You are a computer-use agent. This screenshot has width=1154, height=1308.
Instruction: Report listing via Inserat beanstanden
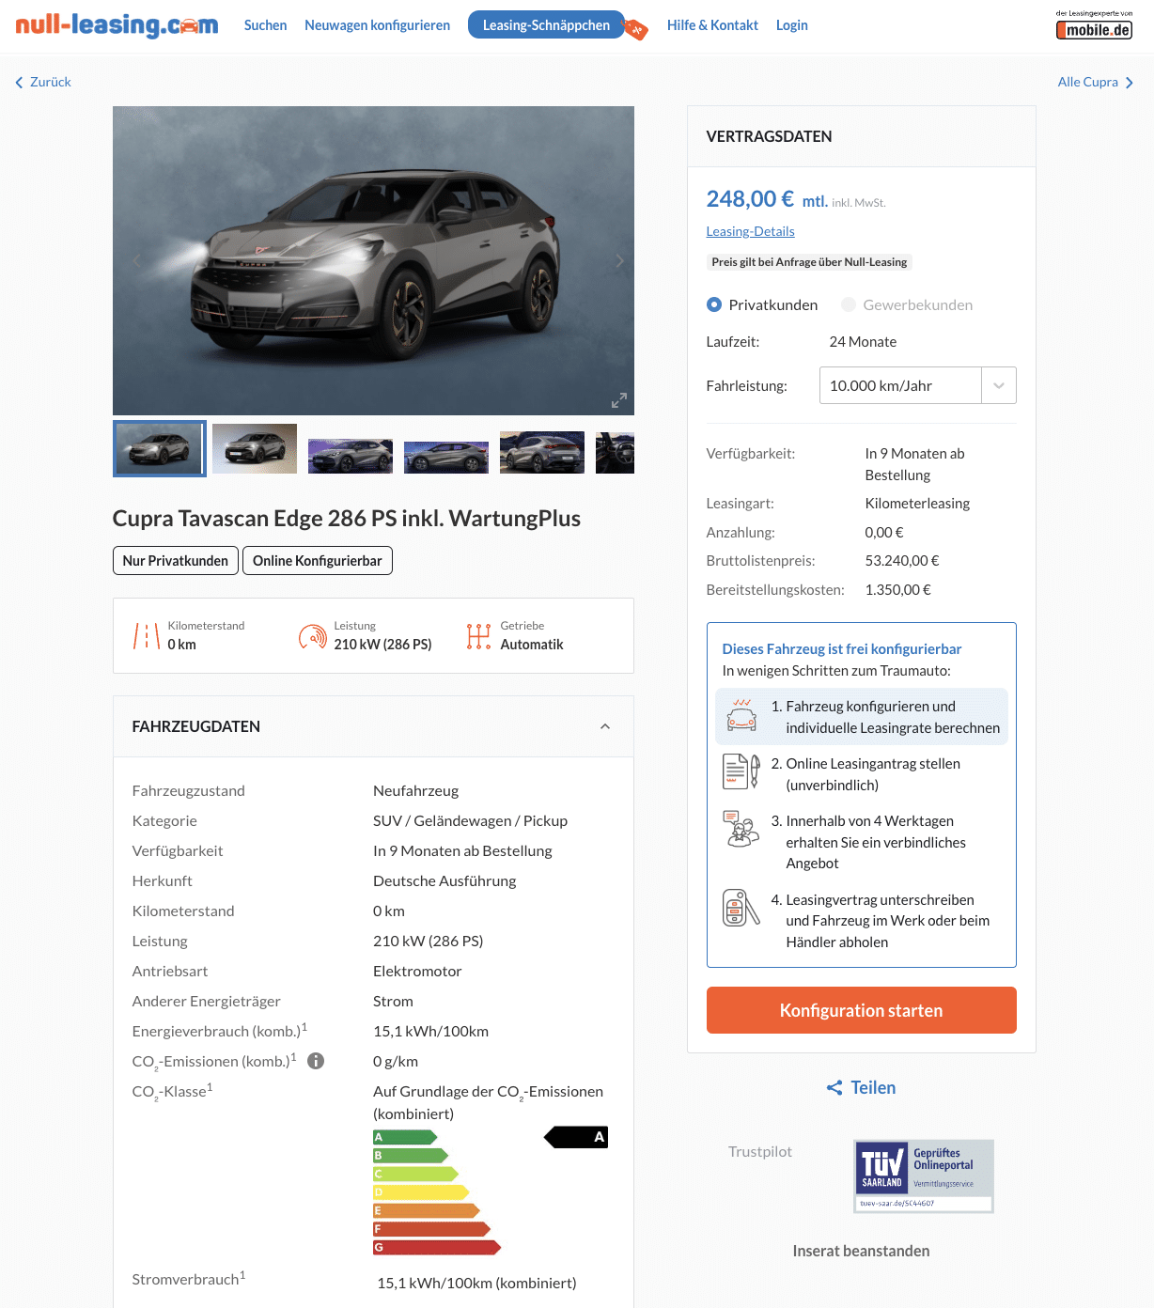[x=861, y=1251]
